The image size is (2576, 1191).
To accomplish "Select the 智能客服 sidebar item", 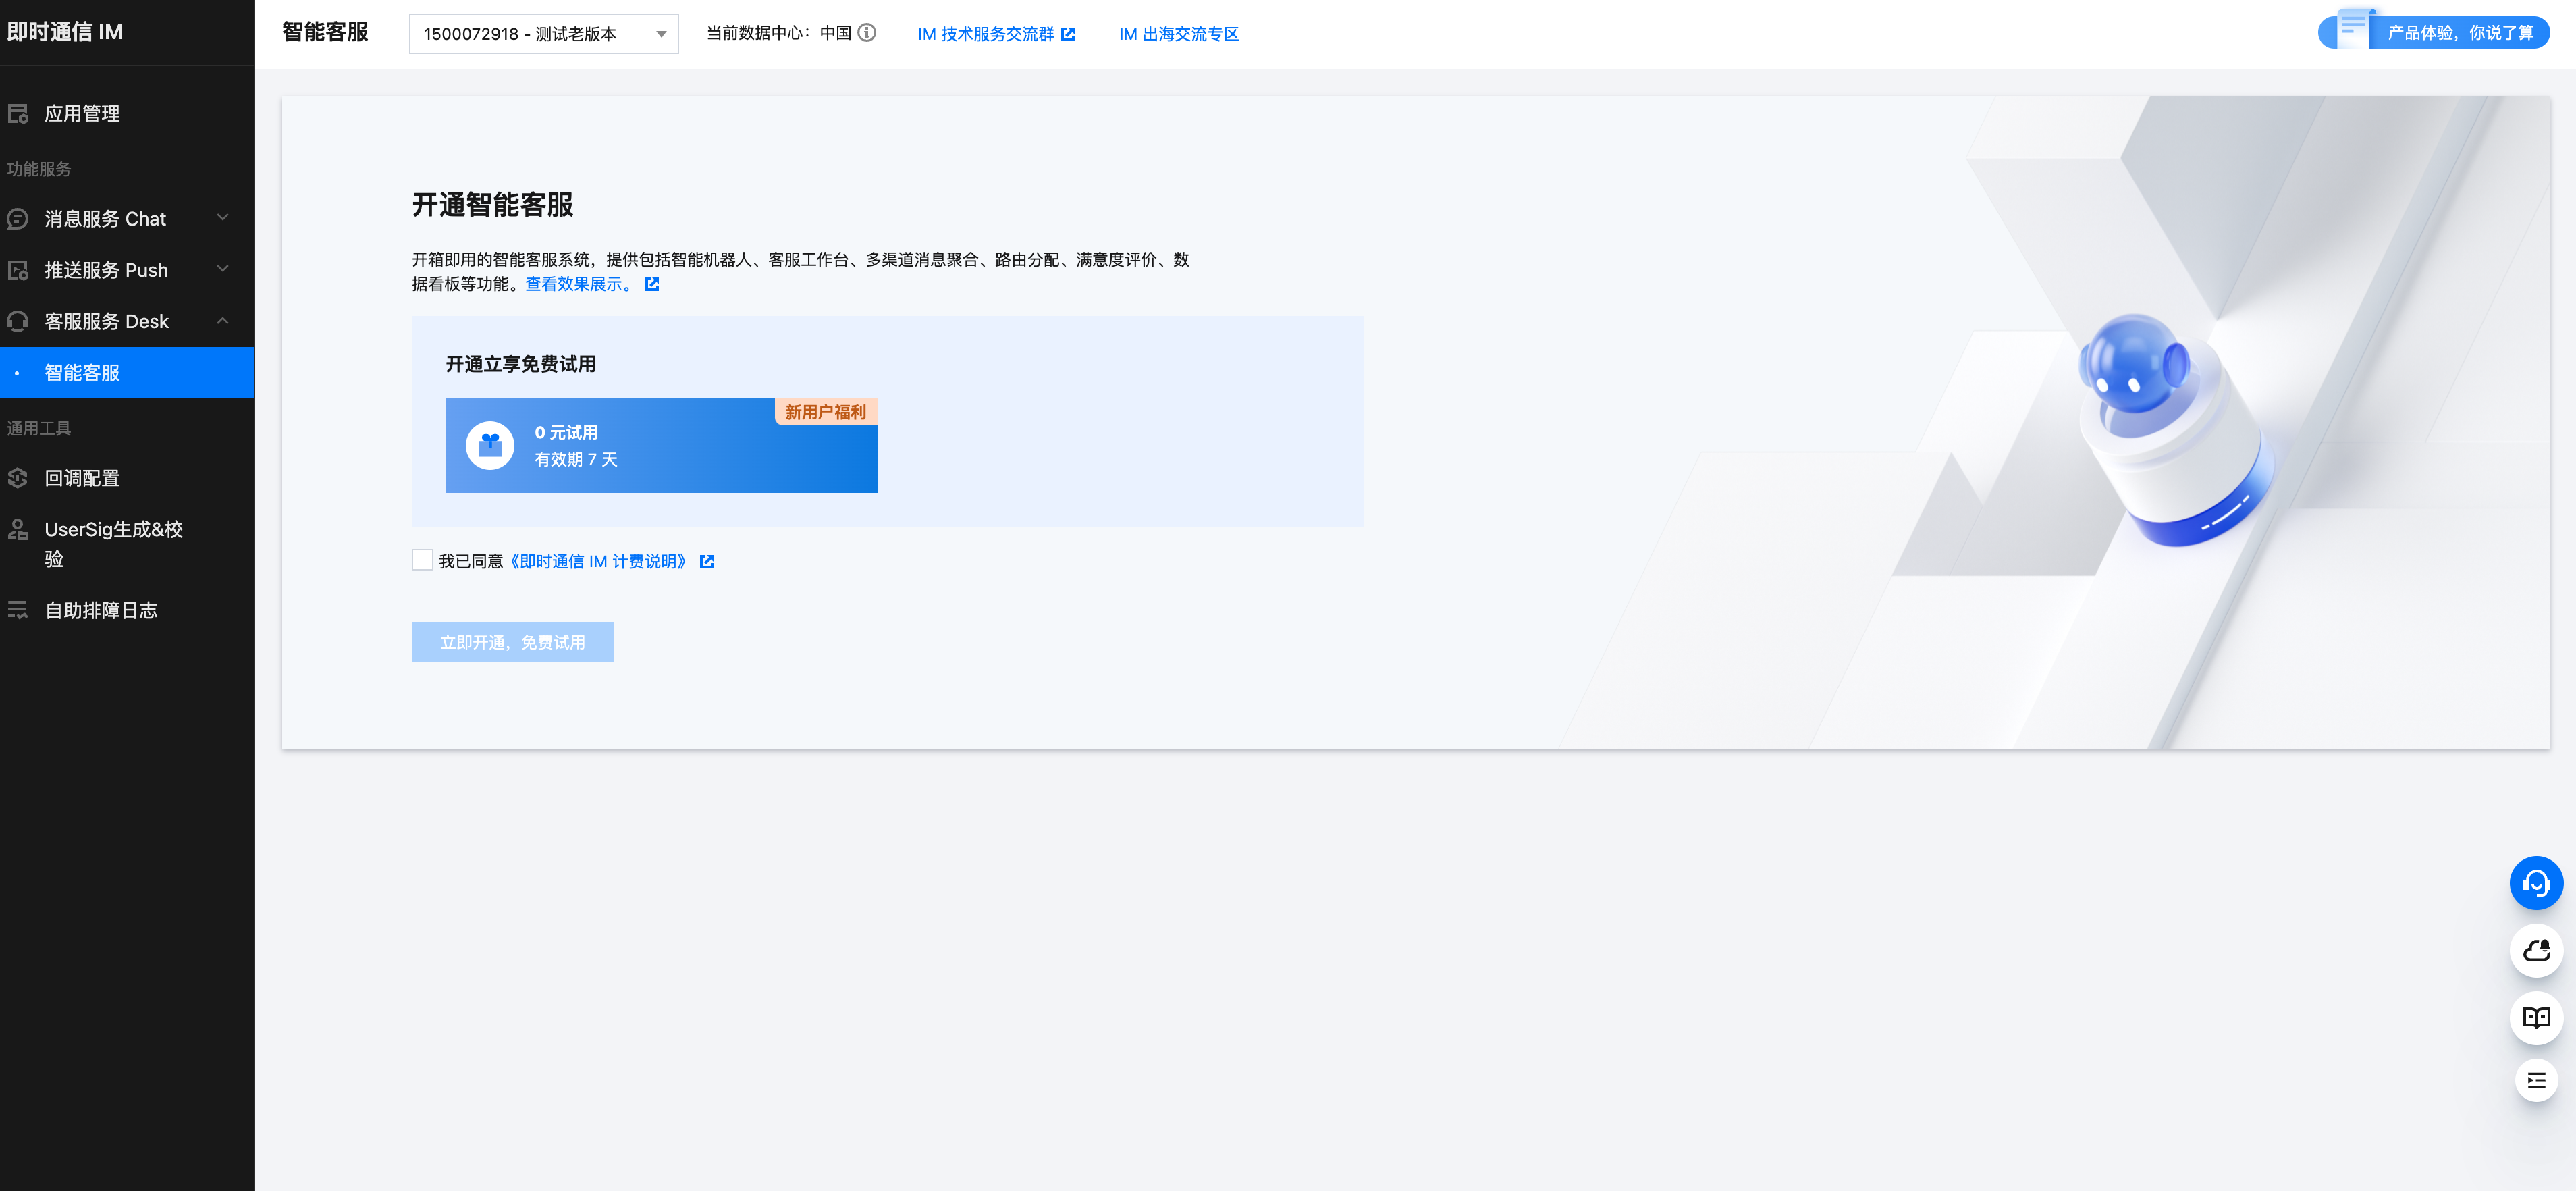I will 82,373.
